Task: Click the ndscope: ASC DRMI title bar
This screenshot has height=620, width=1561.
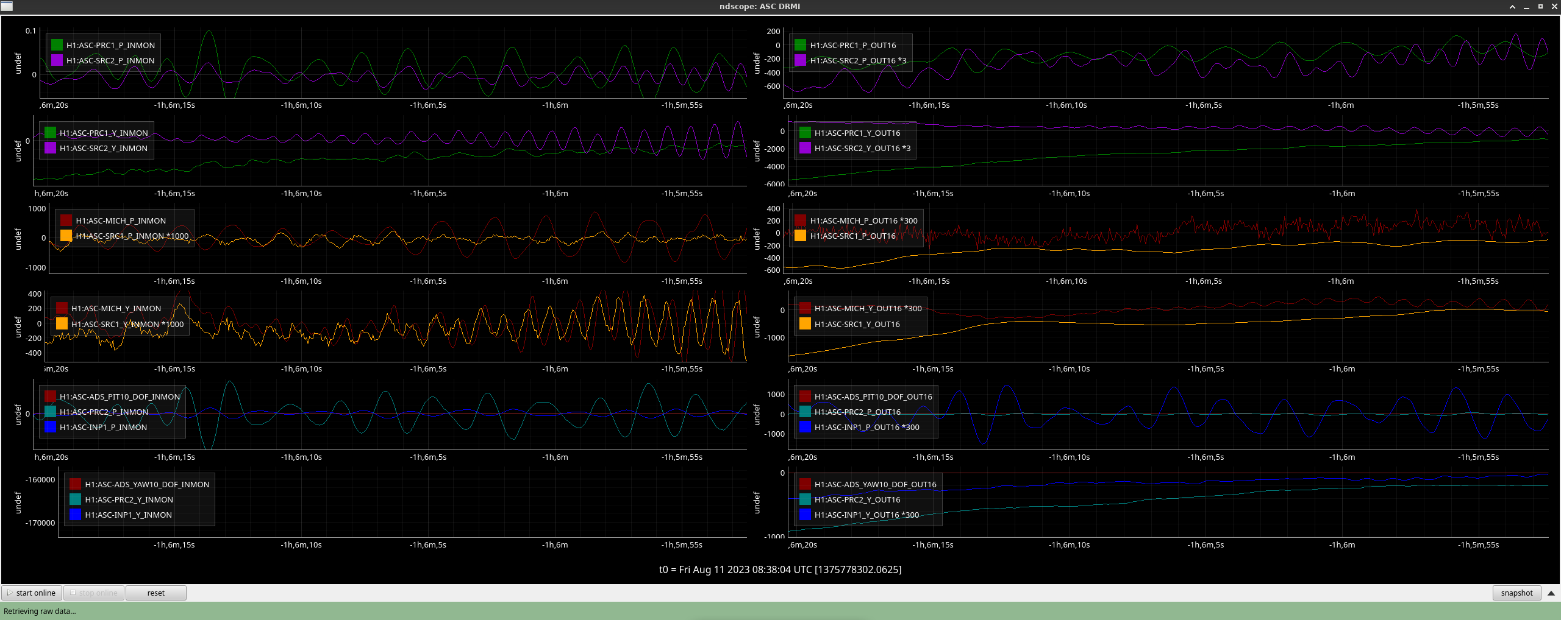Action: pos(759,6)
